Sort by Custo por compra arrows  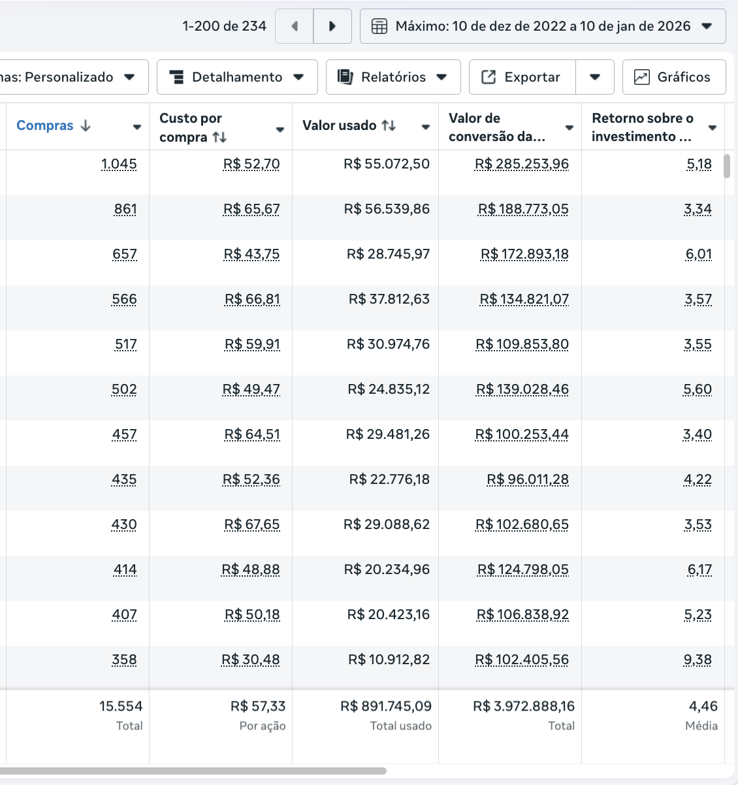tap(220, 137)
